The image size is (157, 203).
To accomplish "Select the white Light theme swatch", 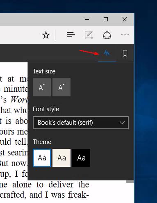I will tap(42, 158).
